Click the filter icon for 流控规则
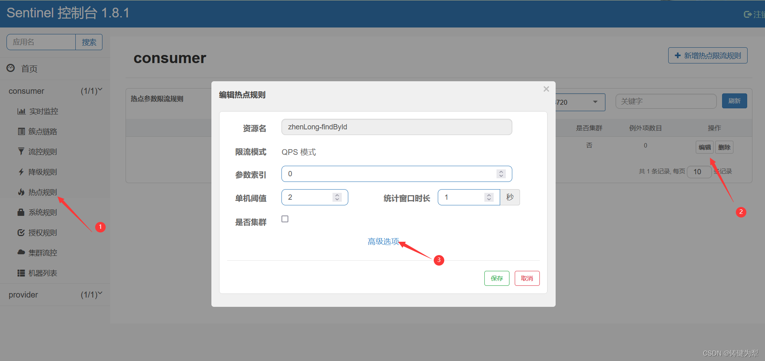This screenshot has height=361, width=765. coord(21,152)
